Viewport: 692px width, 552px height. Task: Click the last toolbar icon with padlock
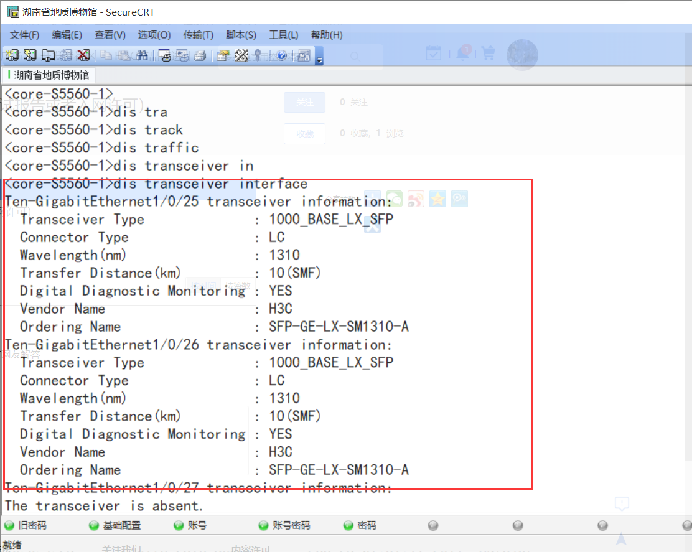click(x=304, y=55)
